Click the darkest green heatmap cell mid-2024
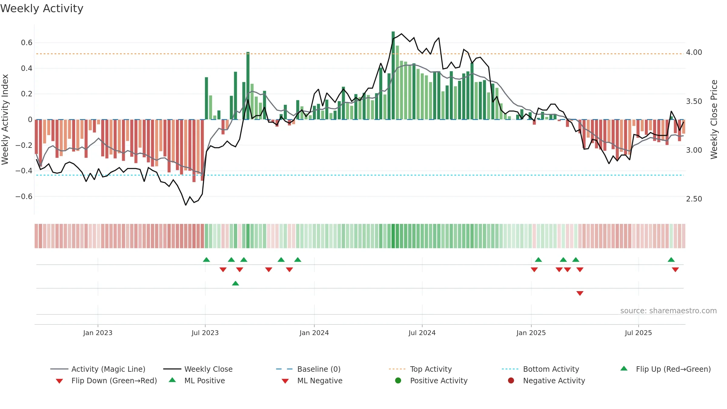 pos(393,236)
